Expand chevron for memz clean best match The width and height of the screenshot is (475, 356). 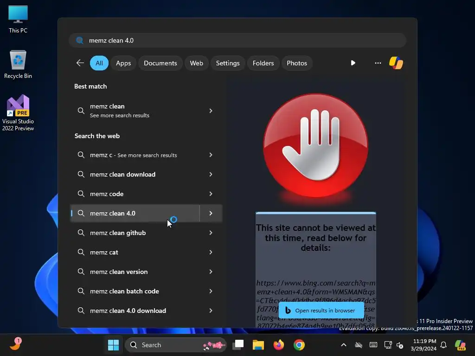pos(211,111)
